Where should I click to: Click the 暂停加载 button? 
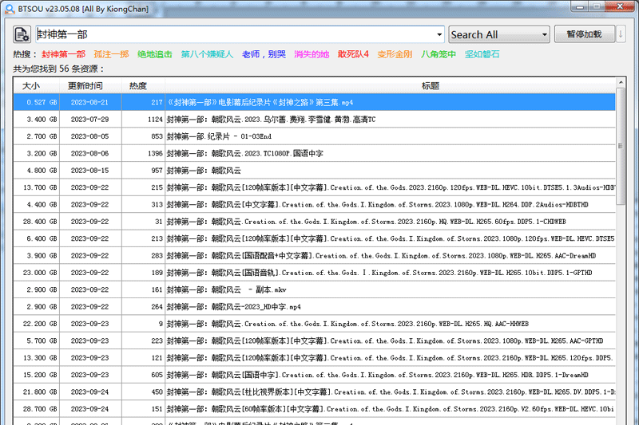click(585, 34)
